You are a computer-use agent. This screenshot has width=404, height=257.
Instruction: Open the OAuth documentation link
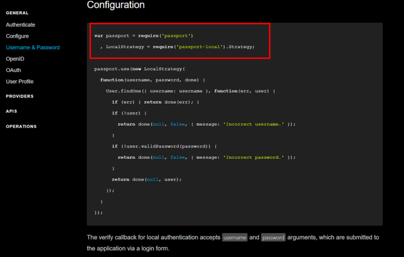coord(14,70)
